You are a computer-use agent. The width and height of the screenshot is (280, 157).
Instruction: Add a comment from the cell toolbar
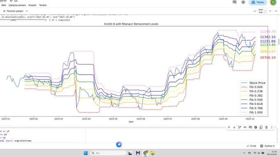tap(250, 127)
